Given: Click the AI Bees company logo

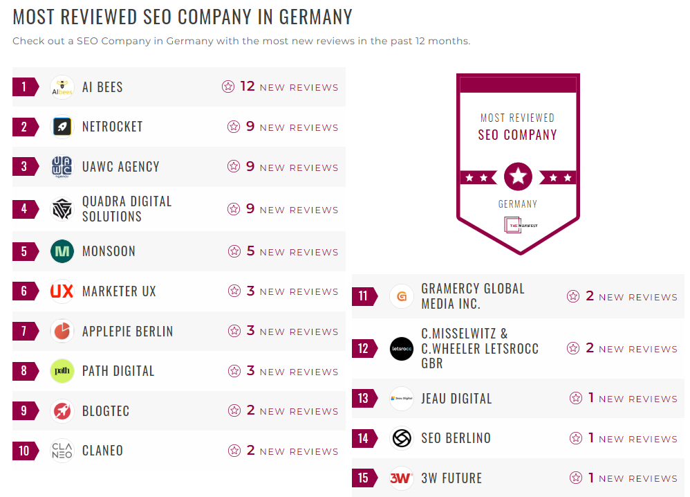Looking at the screenshot, I should click(61, 86).
